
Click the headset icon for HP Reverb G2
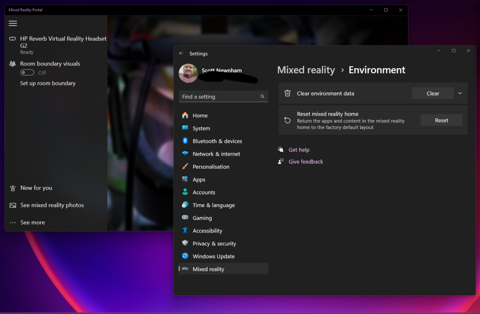(12, 39)
